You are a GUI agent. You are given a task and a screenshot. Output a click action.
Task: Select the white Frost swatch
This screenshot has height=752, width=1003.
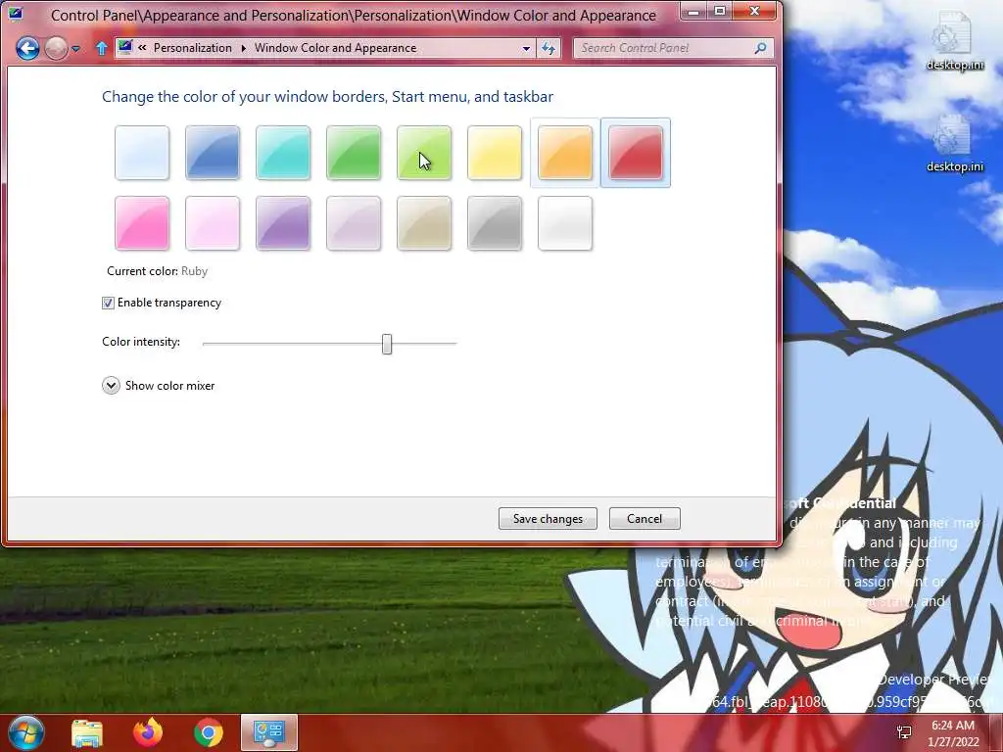[565, 223]
